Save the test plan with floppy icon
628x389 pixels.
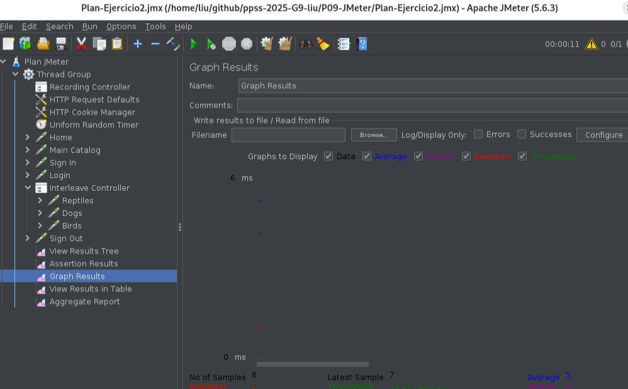(61, 43)
